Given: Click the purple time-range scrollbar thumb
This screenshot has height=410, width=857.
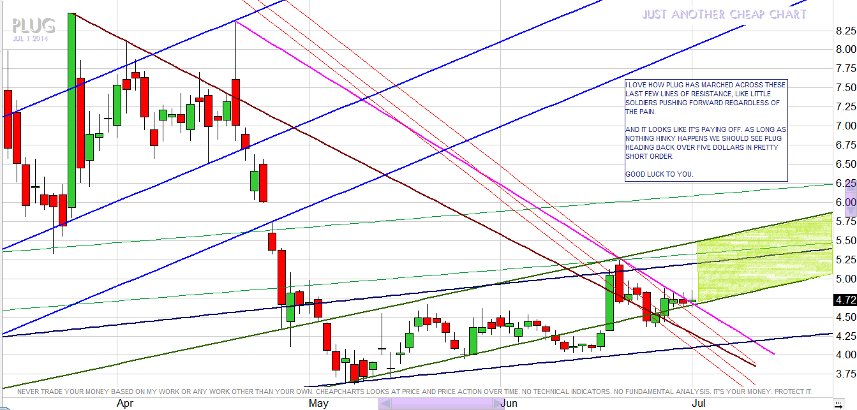Looking at the screenshot, I should click(x=440, y=404).
